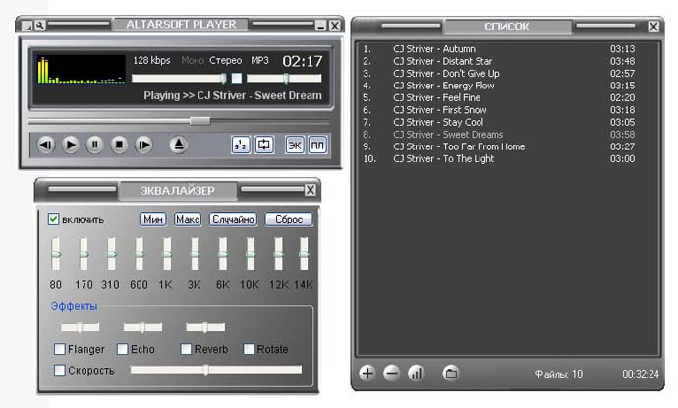Add files with the plus icon
Viewport: 678px width, 408px height.
point(367,373)
